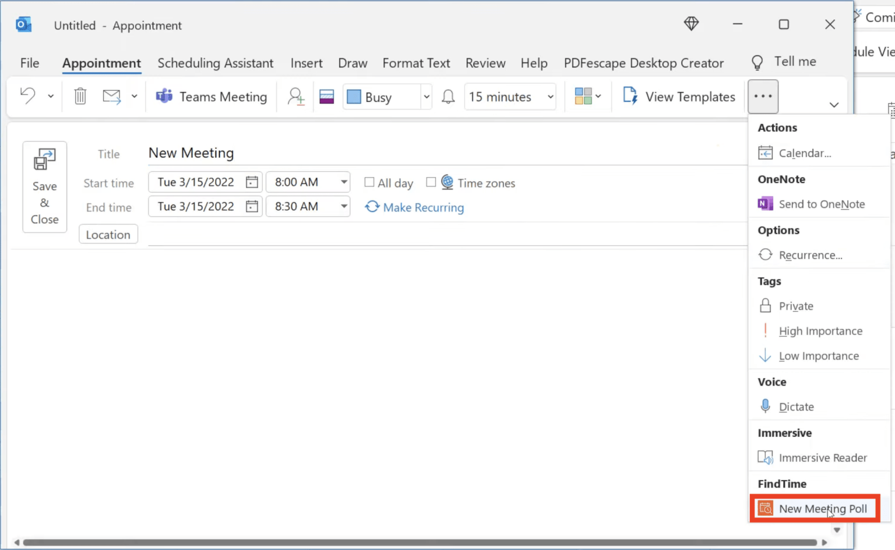
Task: Mark the appointment as Private
Action: click(x=795, y=306)
